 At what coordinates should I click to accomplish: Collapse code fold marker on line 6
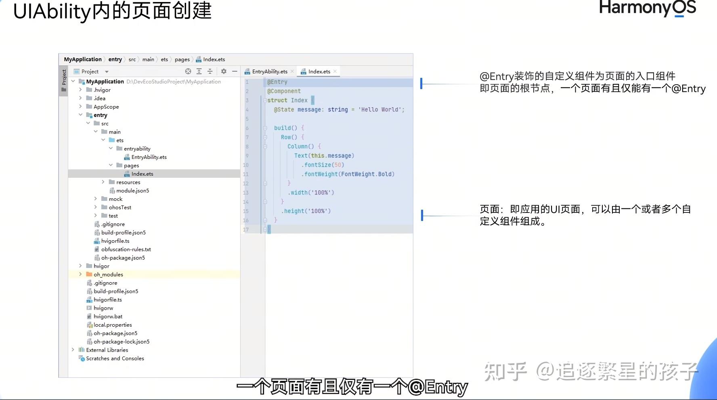[264, 128]
